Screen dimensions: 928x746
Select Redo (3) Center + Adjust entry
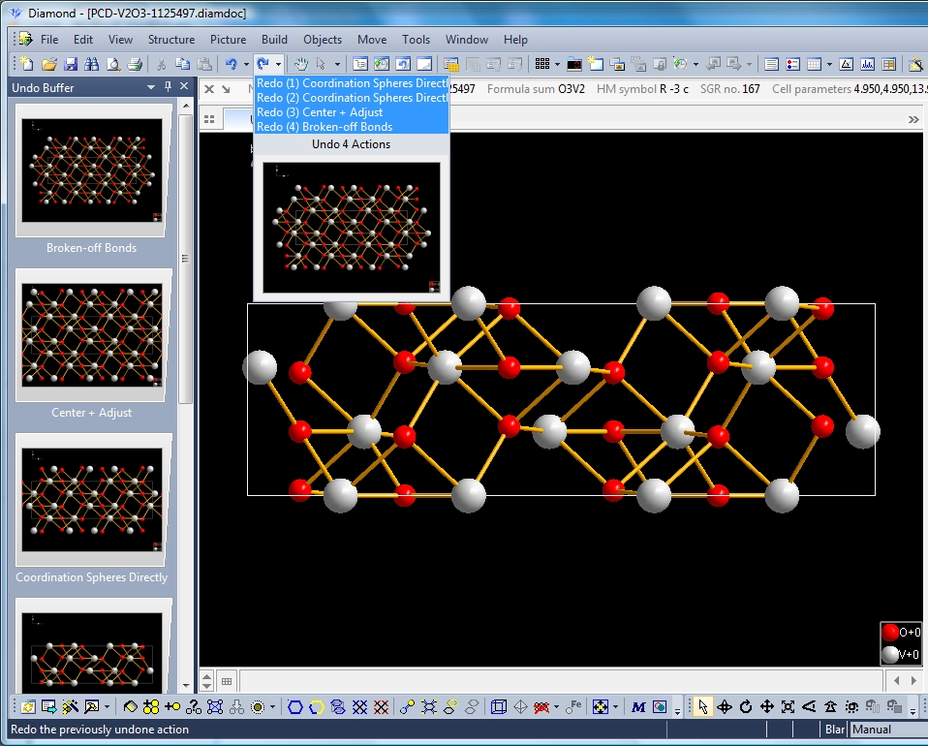click(x=320, y=112)
